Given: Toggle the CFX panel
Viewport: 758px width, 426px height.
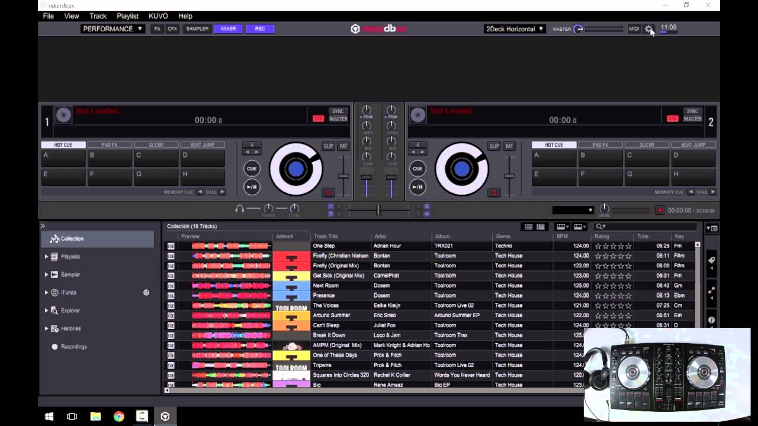Looking at the screenshot, I should click(x=172, y=28).
